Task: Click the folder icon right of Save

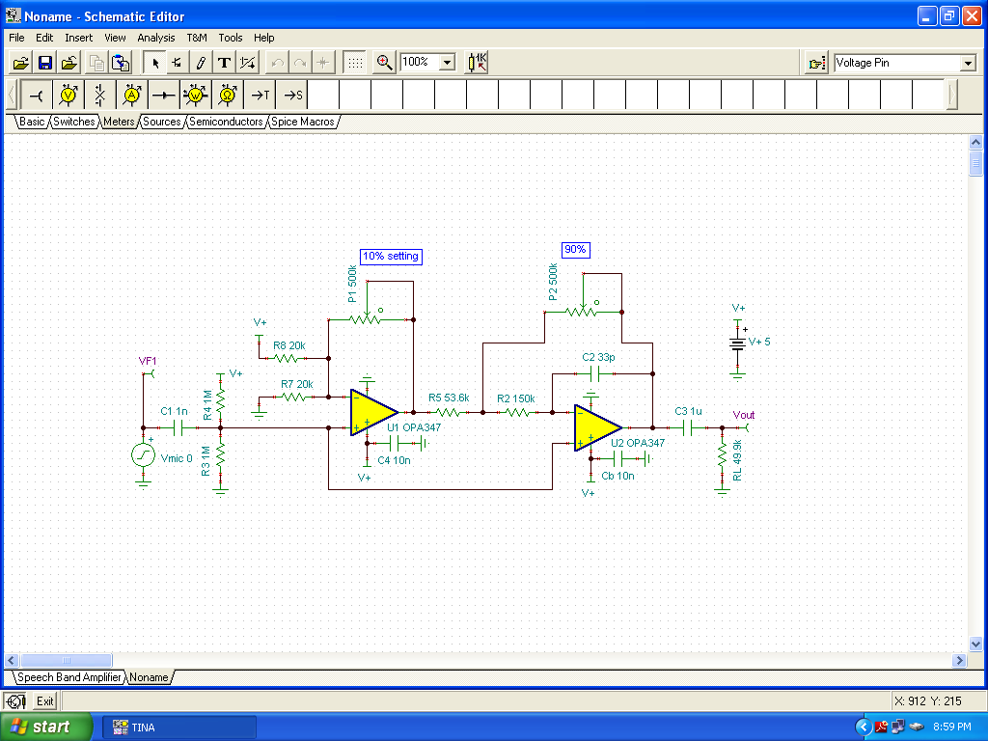Action: (x=69, y=63)
